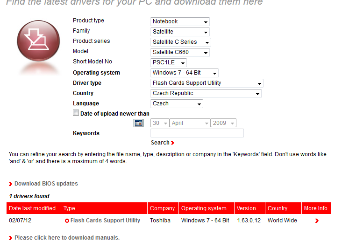Open the Country dropdown showing Czech Republic

click(206, 93)
